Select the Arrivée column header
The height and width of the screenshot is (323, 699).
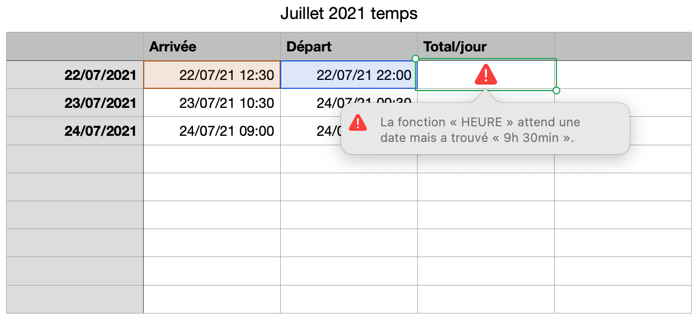tap(211, 46)
